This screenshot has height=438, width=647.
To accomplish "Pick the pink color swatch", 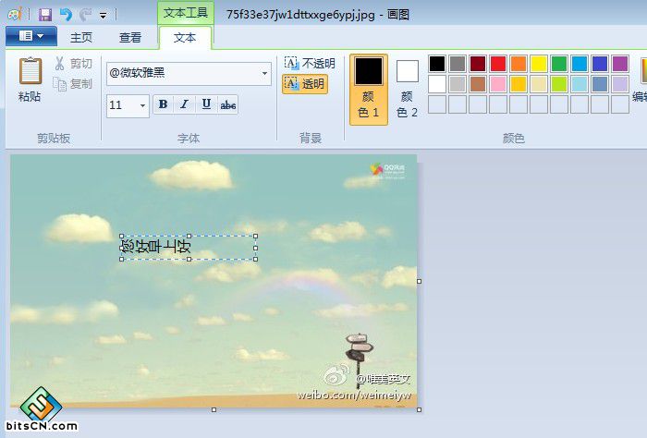I will [498, 84].
